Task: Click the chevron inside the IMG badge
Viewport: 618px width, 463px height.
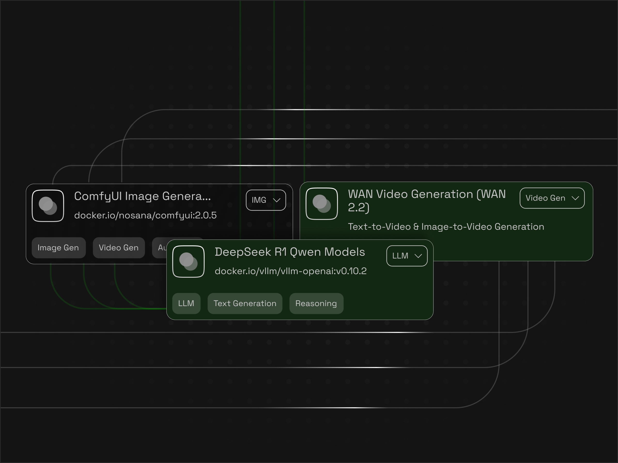Action: (277, 200)
